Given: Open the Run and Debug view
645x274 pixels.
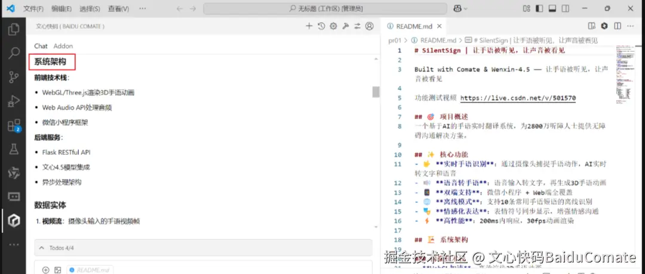Looking at the screenshot, I should pos(14,101).
